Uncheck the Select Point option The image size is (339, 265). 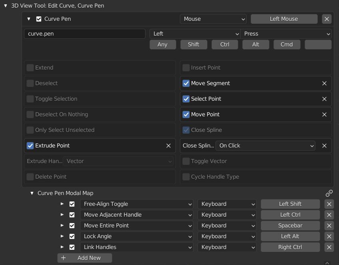(186, 99)
